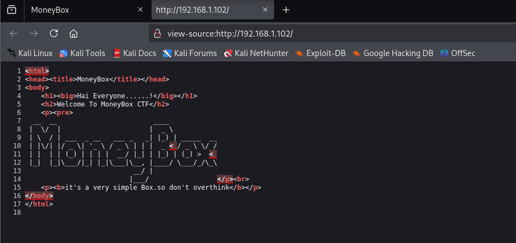The height and width of the screenshot is (243, 516).
Task: Open the Kali Tools bookmark
Action: click(x=82, y=53)
